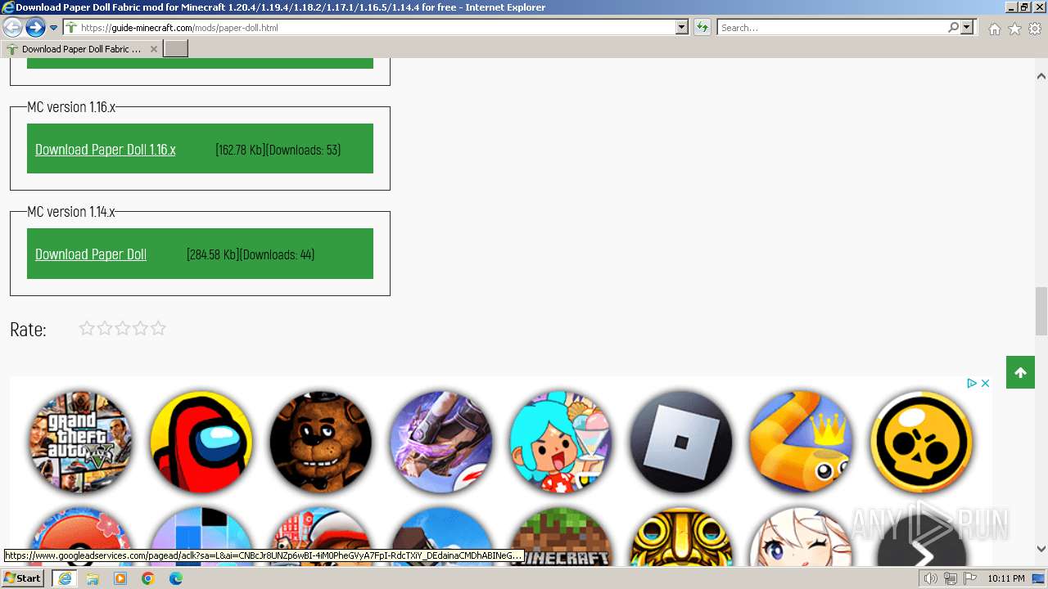
Task: Rate one star
Action: point(87,328)
